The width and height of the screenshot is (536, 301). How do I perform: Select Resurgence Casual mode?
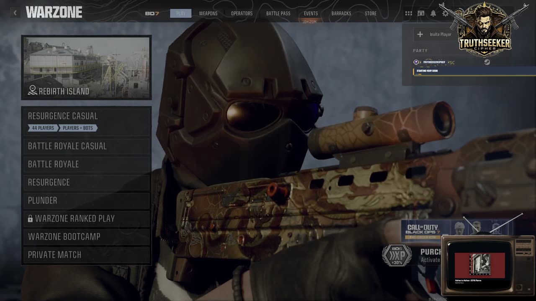click(x=86, y=122)
